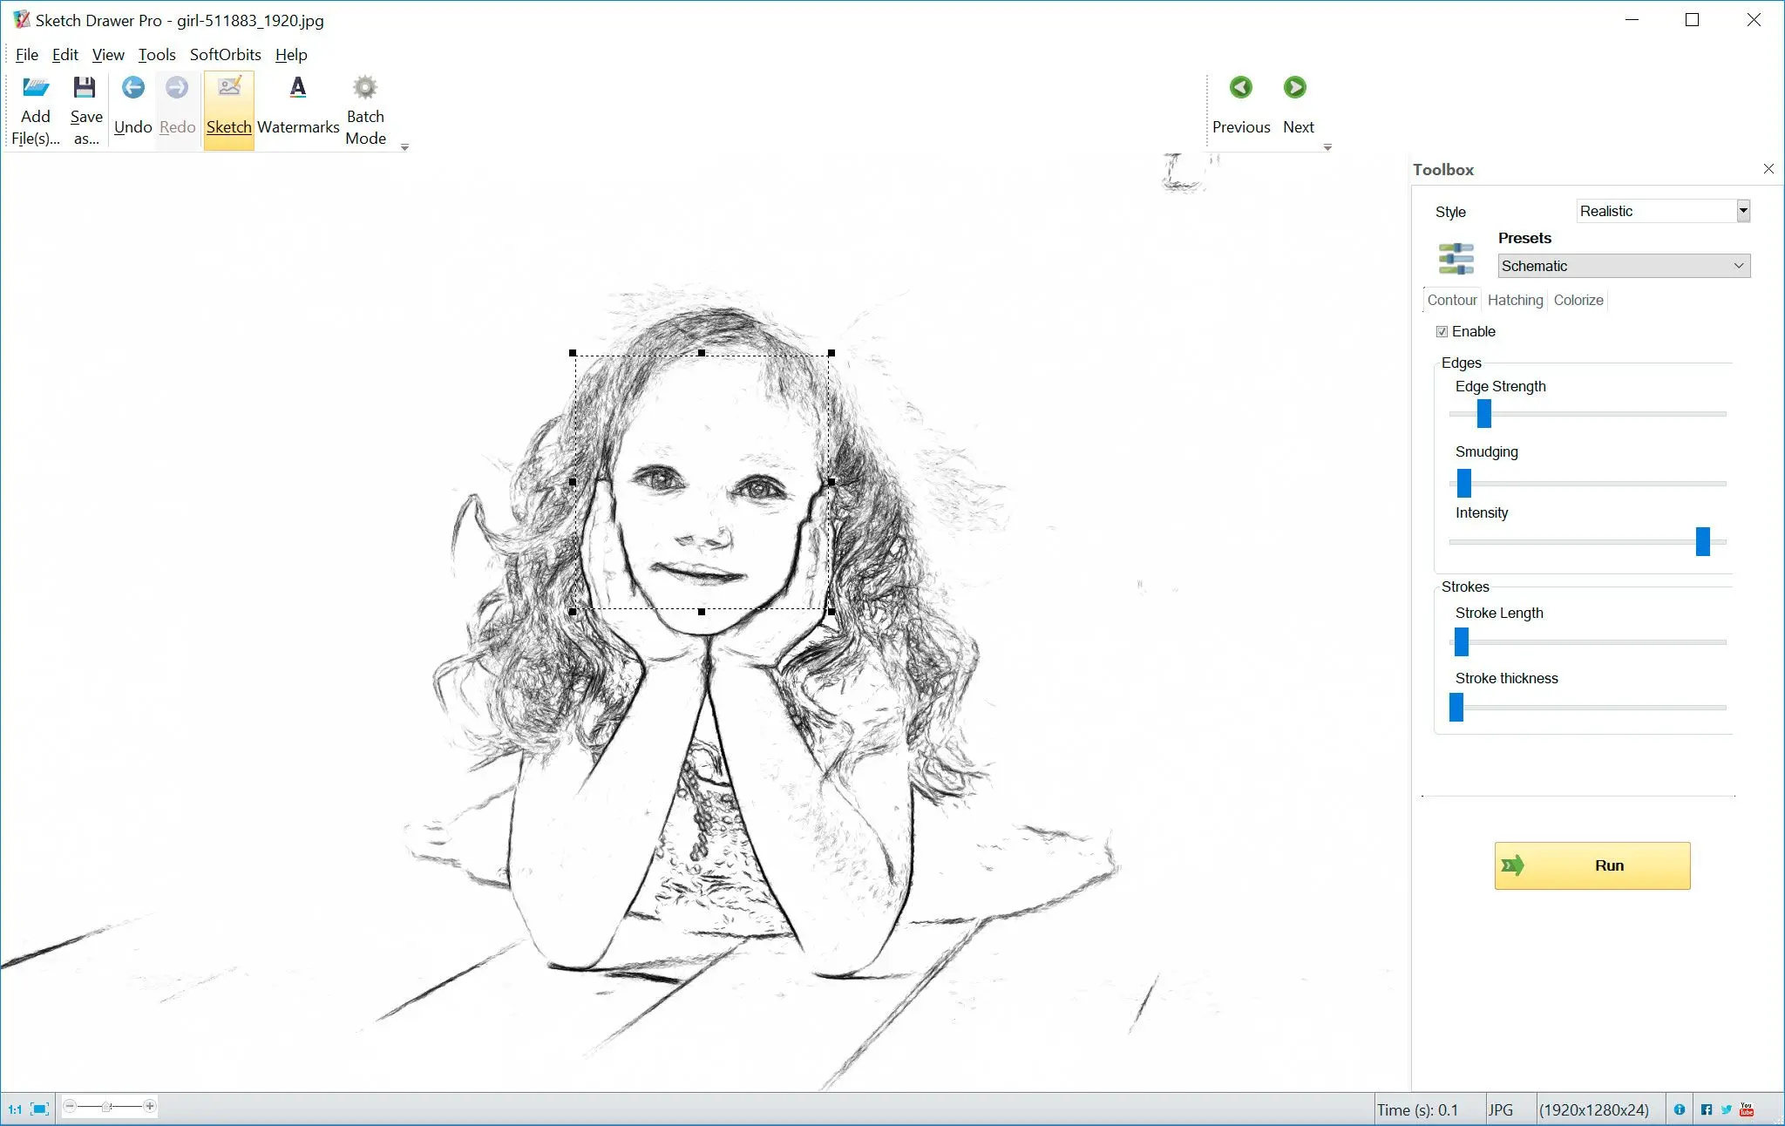The height and width of the screenshot is (1126, 1785).
Task: Click the Next navigation arrow
Action: tap(1296, 87)
